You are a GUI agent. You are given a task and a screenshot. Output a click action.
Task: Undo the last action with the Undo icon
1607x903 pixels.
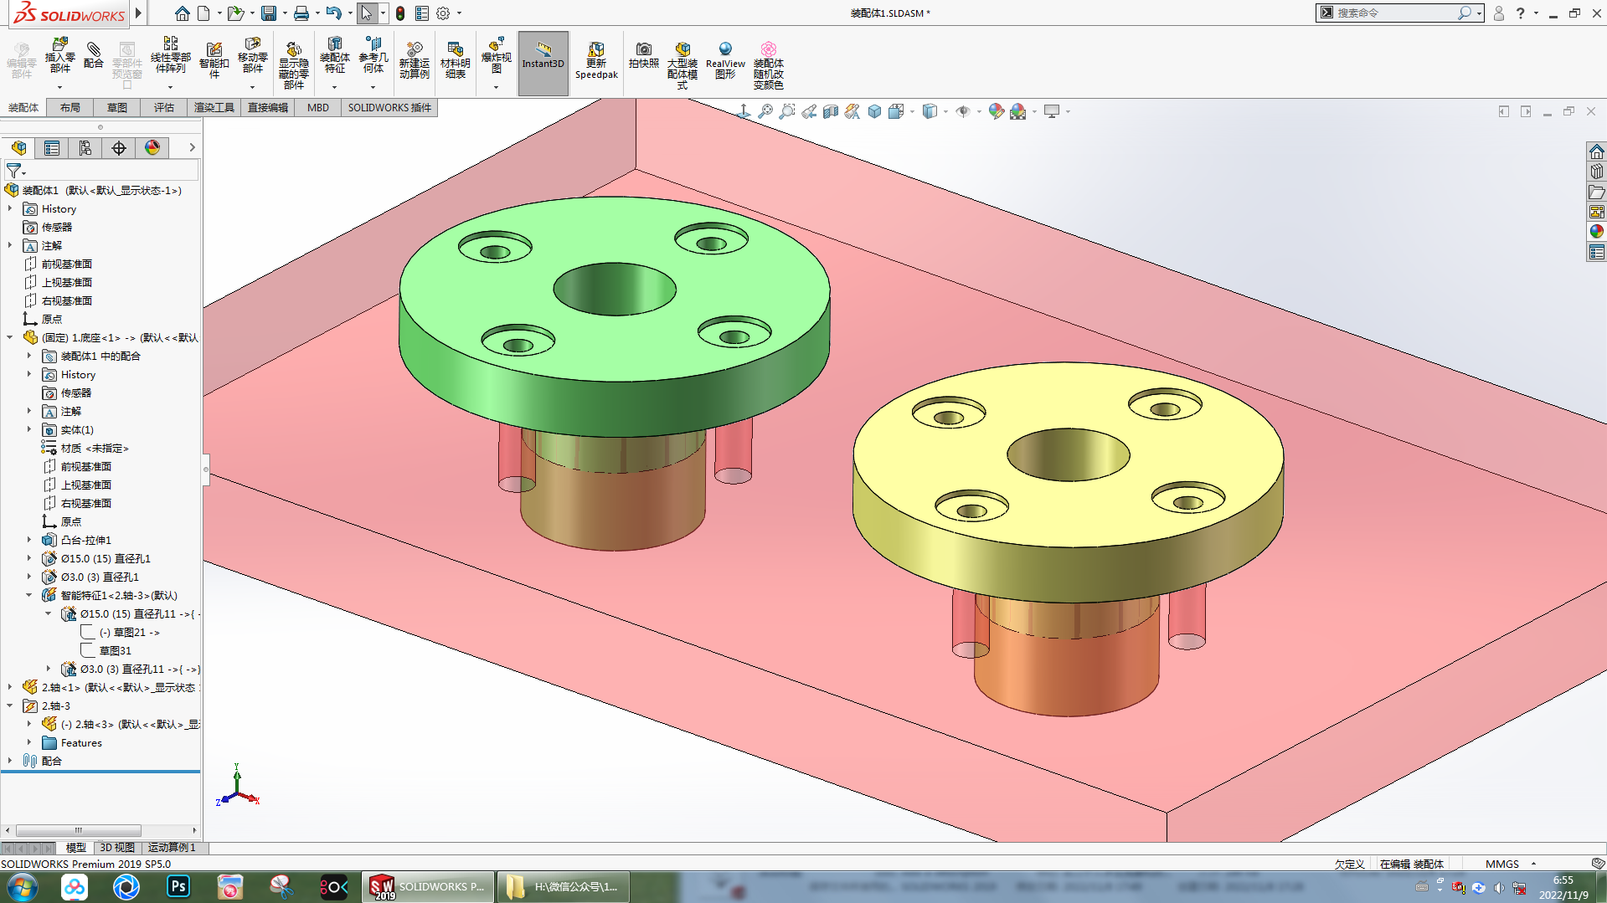334,13
